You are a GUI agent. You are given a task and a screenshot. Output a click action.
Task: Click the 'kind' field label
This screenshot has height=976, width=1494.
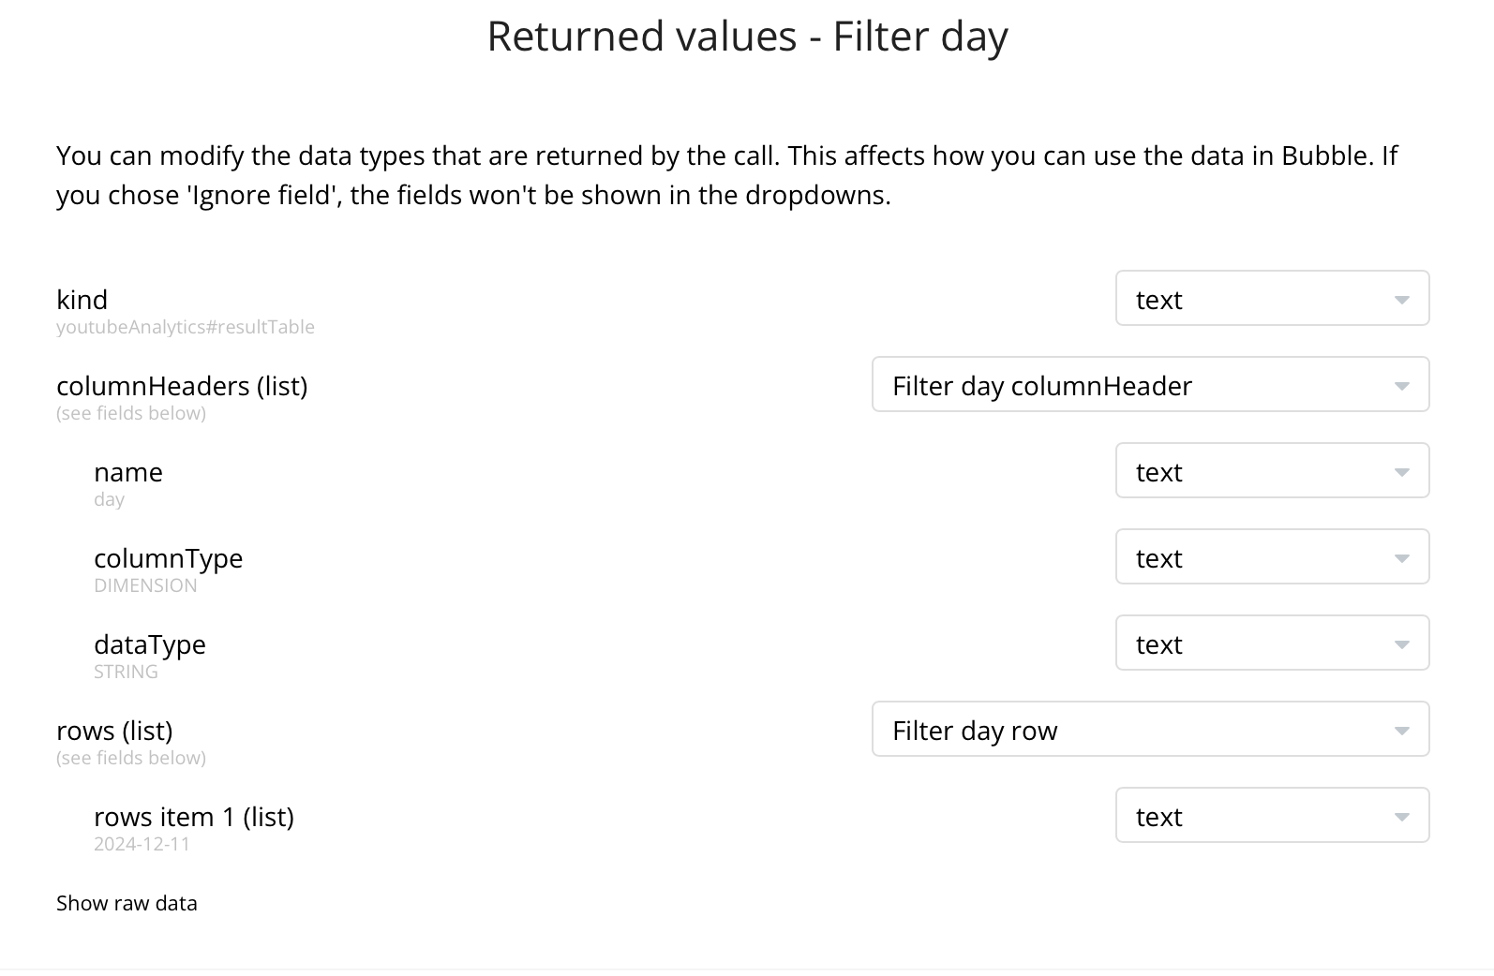(82, 300)
